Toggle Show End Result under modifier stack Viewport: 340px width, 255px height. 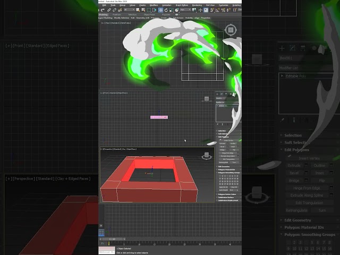[x=222, y=124]
